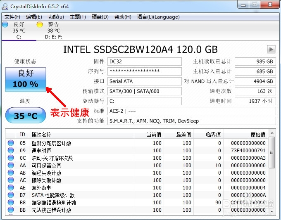Click status icon of row 09 通电时间

click(11, 150)
